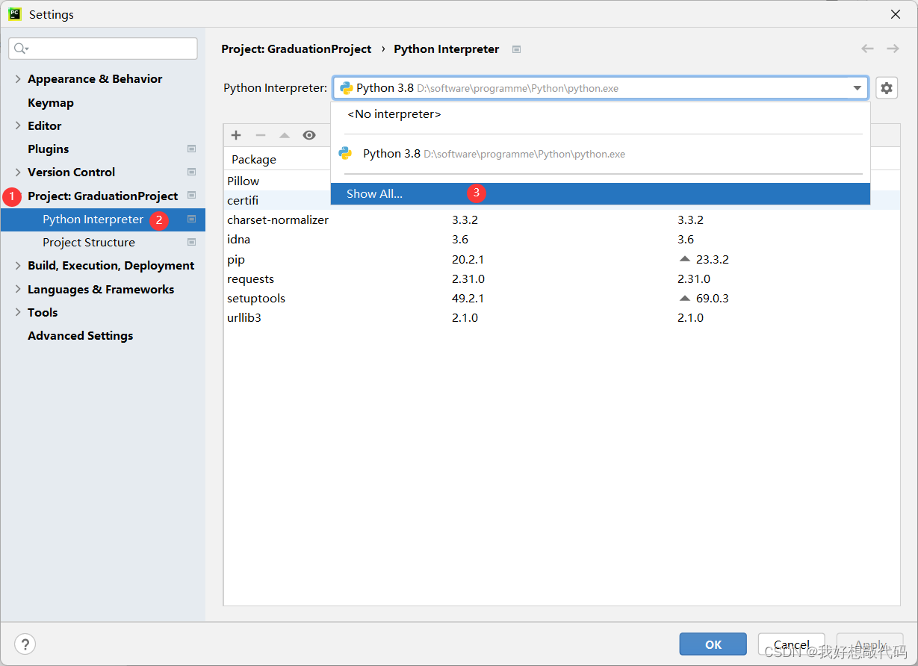918x666 pixels.
Task: Open interpreter settings gear icon
Action: point(886,88)
